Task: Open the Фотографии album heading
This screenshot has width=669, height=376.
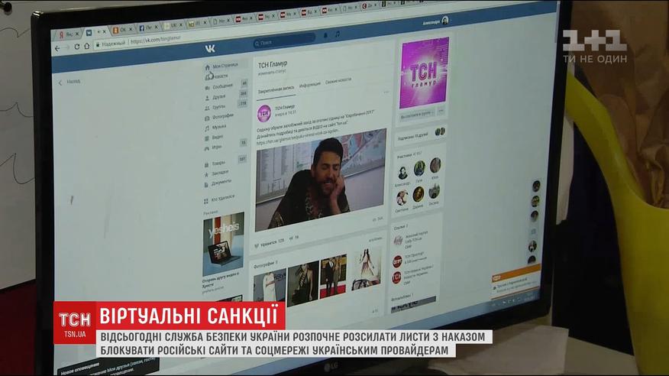Action: coord(265,265)
